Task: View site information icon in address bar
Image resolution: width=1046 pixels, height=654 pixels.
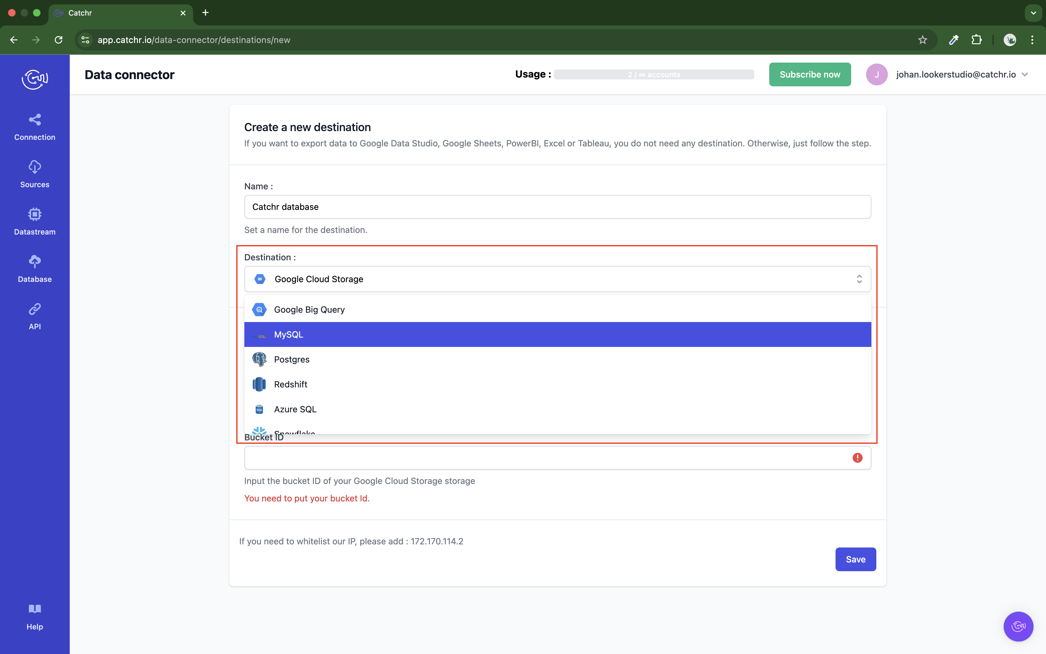Action: (86, 40)
